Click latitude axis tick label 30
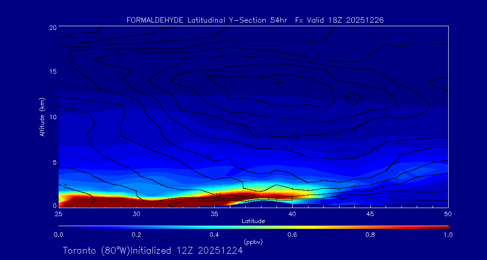The image size is (487, 260). 136,214
